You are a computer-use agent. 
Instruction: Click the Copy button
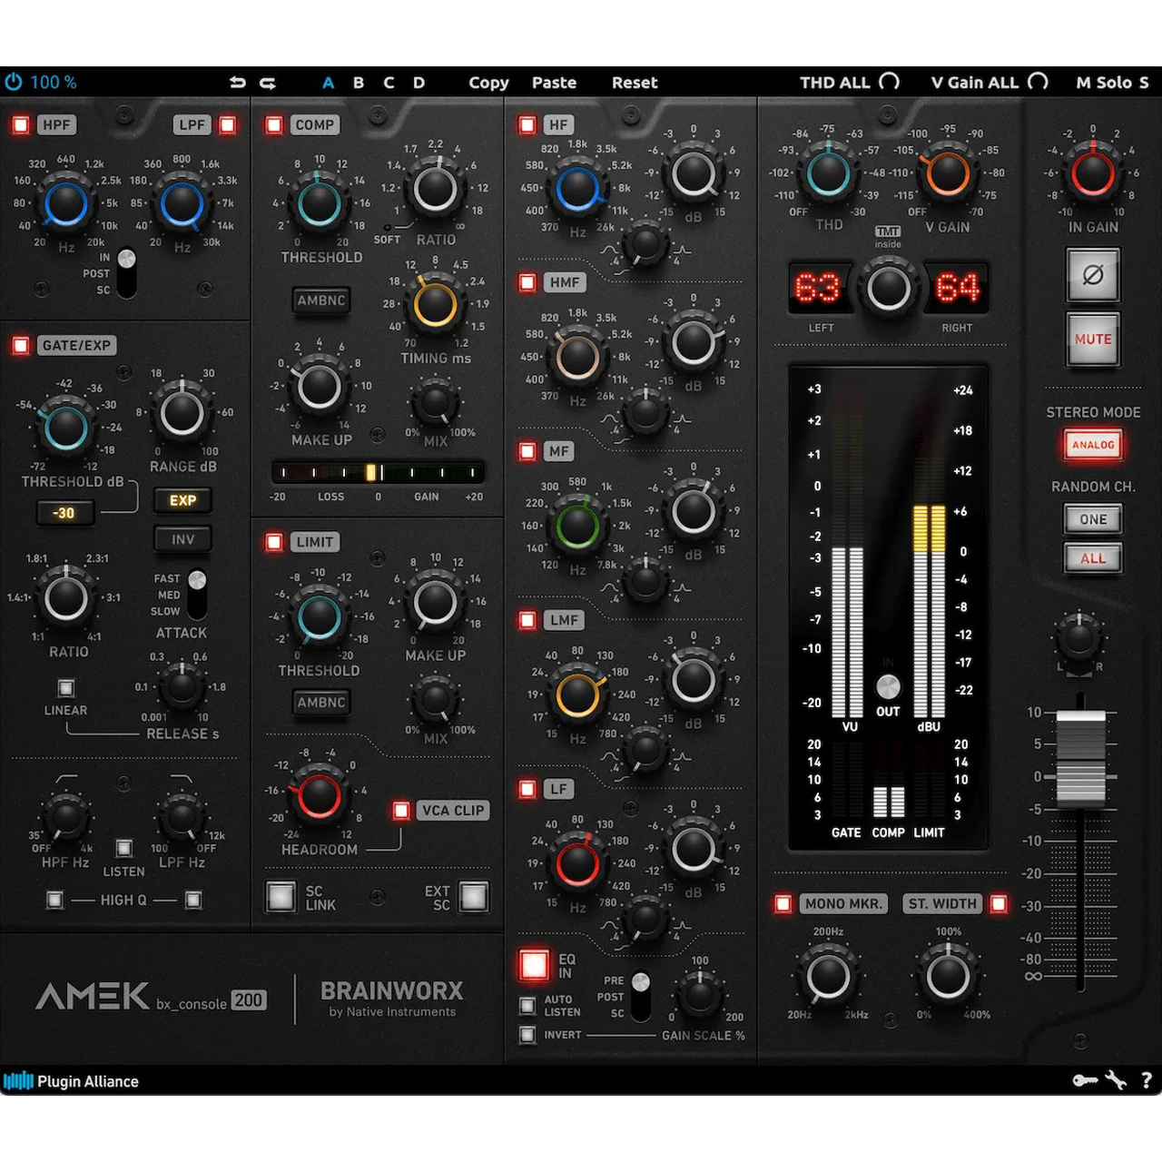pos(488,83)
